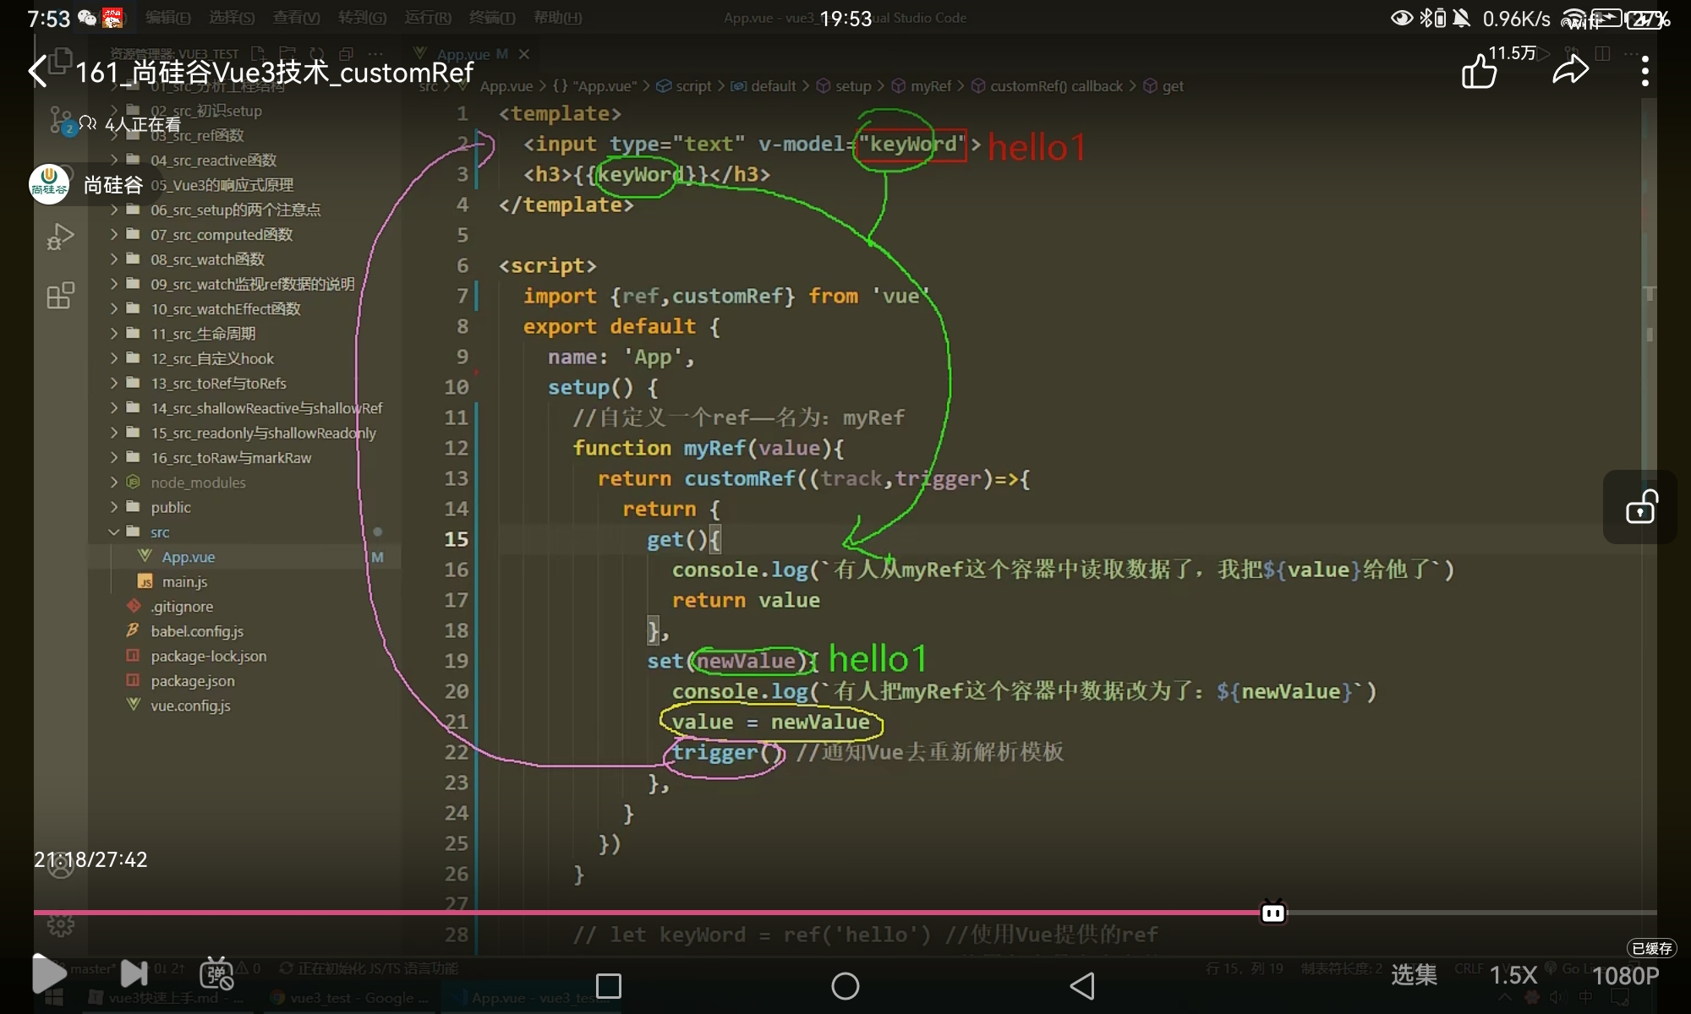Open the Run and Debug icon in the activity bar

point(60,237)
